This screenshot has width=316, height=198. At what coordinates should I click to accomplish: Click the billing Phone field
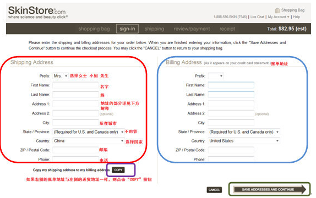pyautogui.click(x=231, y=159)
